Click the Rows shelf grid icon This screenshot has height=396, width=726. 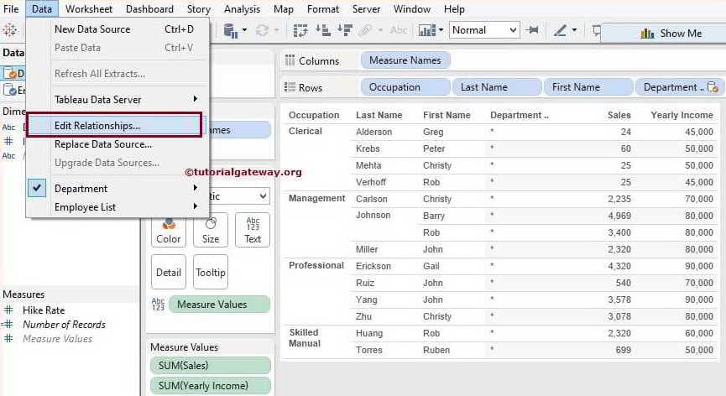click(x=290, y=87)
